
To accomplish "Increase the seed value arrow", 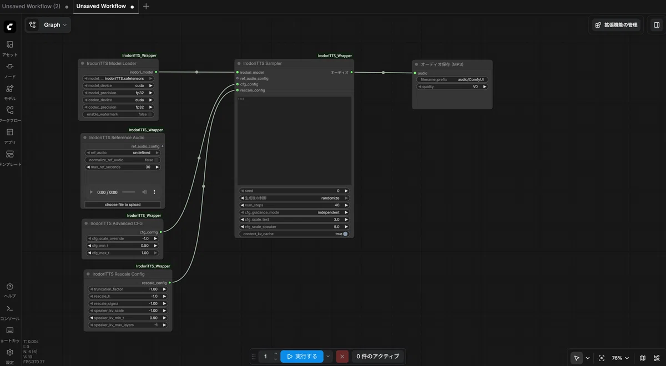I will 346,191.
